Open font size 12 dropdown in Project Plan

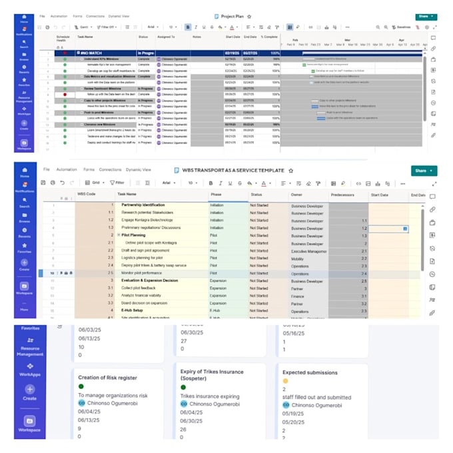[173, 27]
